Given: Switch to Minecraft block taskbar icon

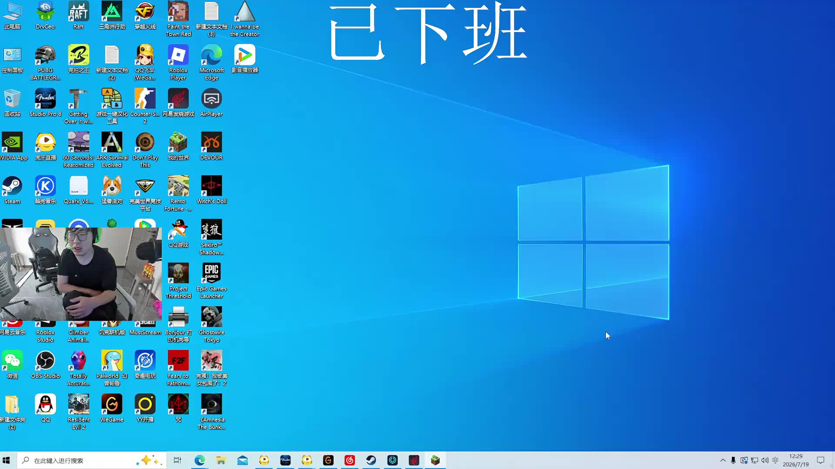Looking at the screenshot, I should (435, 460).
